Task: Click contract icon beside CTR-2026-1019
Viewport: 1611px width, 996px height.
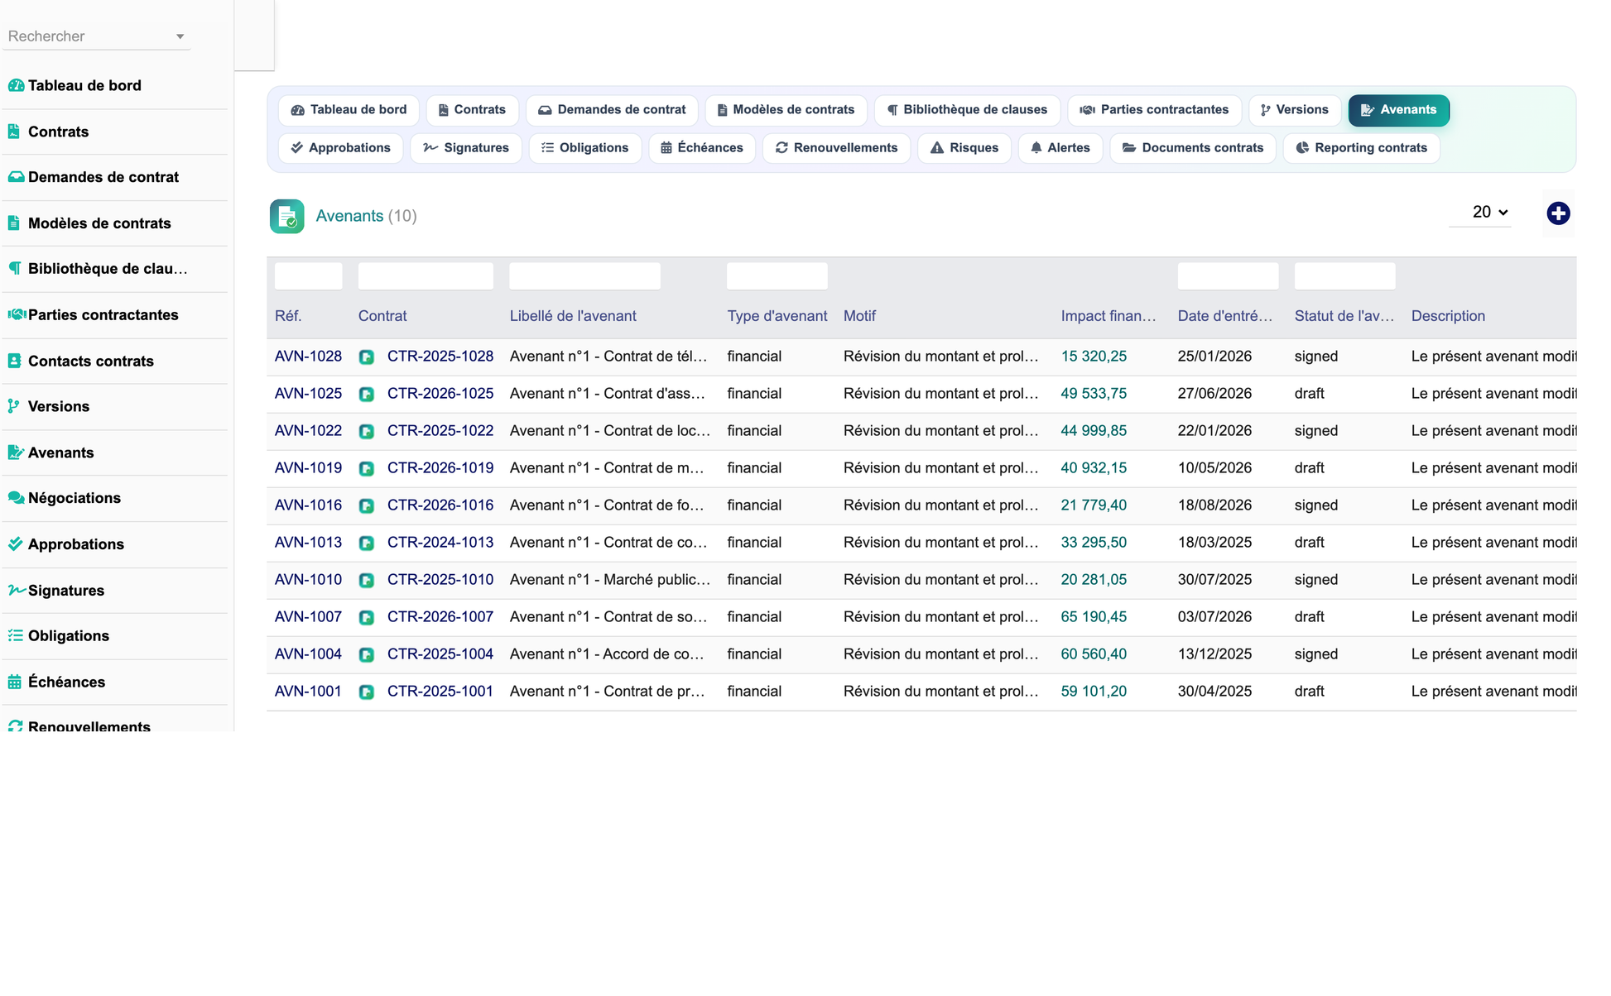Action: tap(367, 469)
